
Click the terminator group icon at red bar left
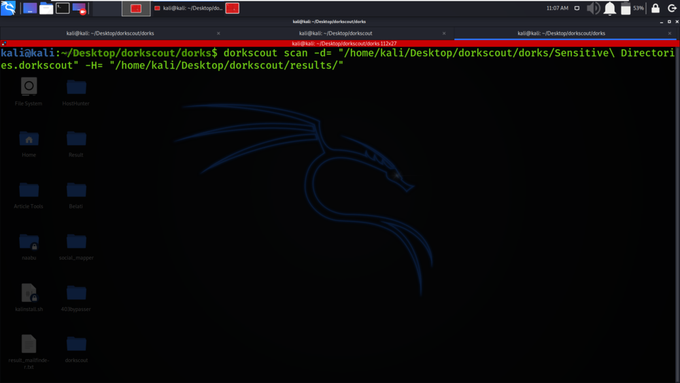(4, 44)
